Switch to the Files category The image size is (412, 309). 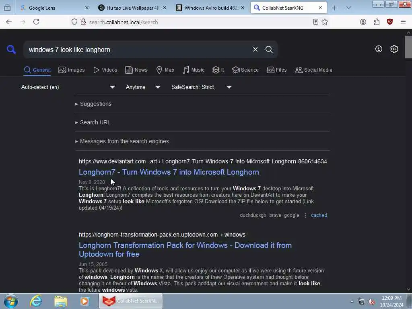[x=276, y=70]
